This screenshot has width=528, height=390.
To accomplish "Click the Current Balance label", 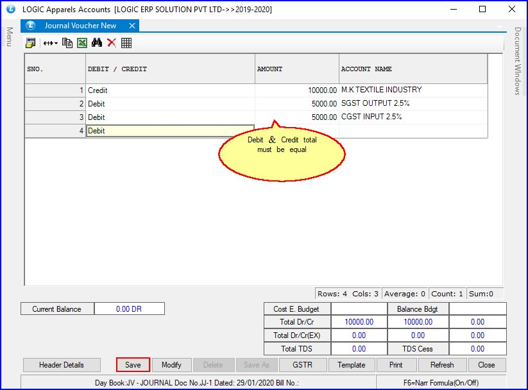I will (x=57, y=309).
